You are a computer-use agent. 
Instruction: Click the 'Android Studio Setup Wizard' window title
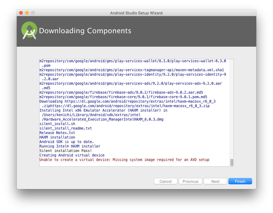click(x=136, y=13)
